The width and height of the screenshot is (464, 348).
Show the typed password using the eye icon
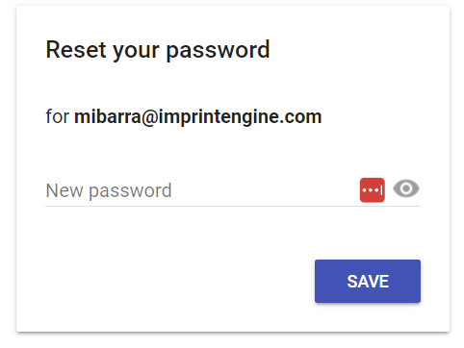point(406,188)
